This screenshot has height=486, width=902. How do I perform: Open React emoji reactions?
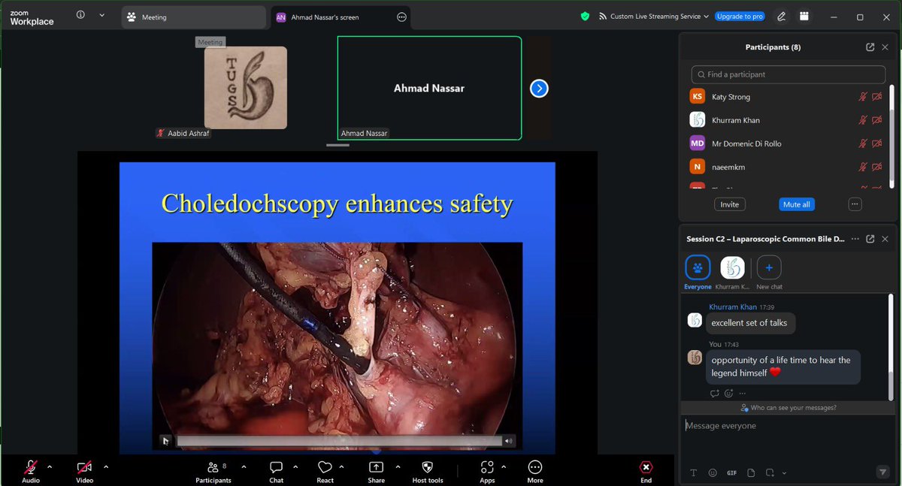(x=325, y=466)
